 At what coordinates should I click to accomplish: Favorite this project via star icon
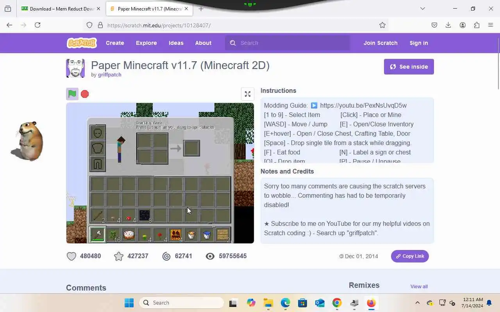[119, 256]
